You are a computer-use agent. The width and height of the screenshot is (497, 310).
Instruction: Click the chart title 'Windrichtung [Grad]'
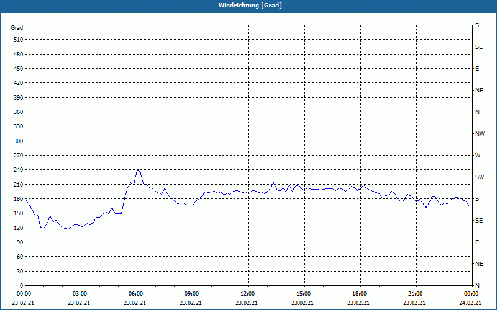(x=250, y=6)
